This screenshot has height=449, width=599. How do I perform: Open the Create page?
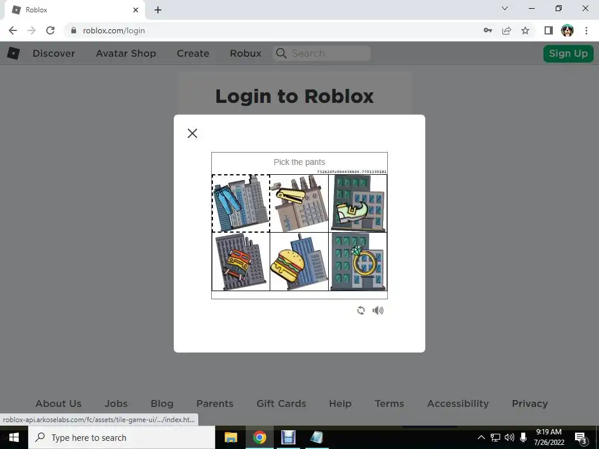coord(193,53)
